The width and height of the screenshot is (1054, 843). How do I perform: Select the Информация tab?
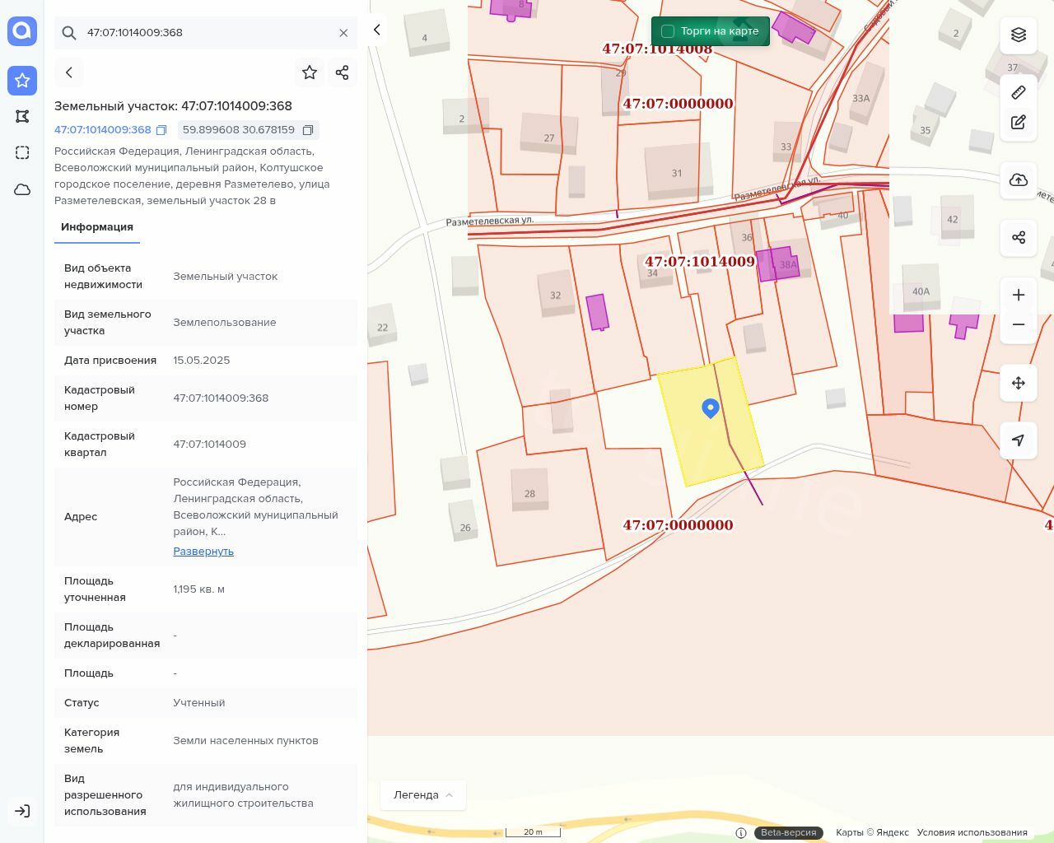[x=97, y=227]
